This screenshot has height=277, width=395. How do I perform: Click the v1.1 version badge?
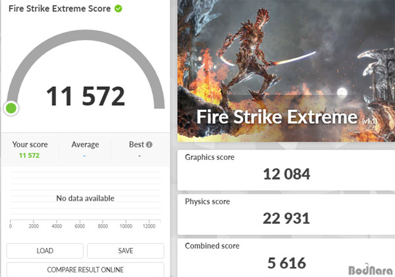369,120
